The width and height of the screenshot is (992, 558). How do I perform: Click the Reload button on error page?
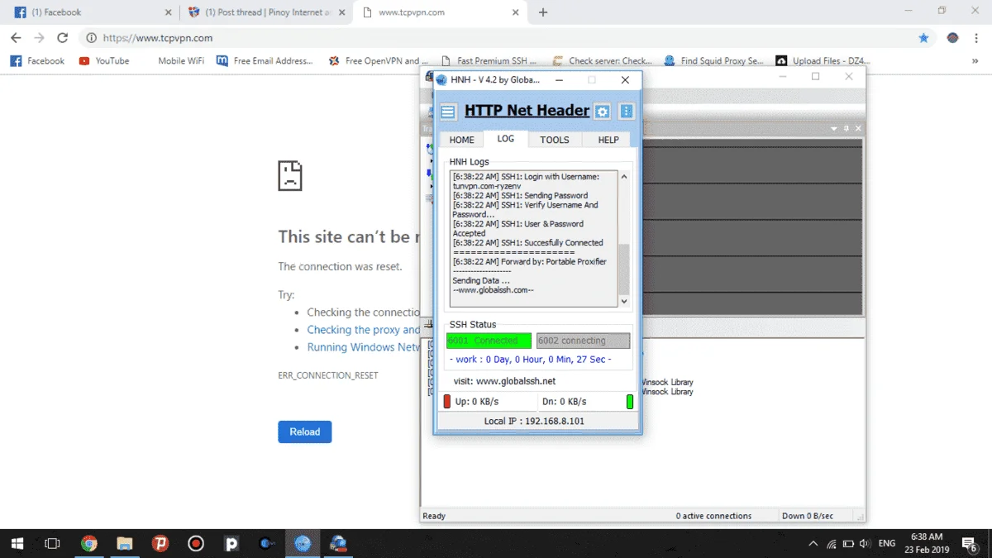[x=304, y=432]
